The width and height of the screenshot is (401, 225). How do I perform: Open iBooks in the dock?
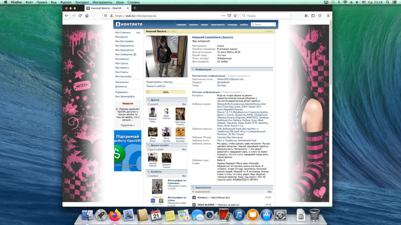tap(252, 215)
